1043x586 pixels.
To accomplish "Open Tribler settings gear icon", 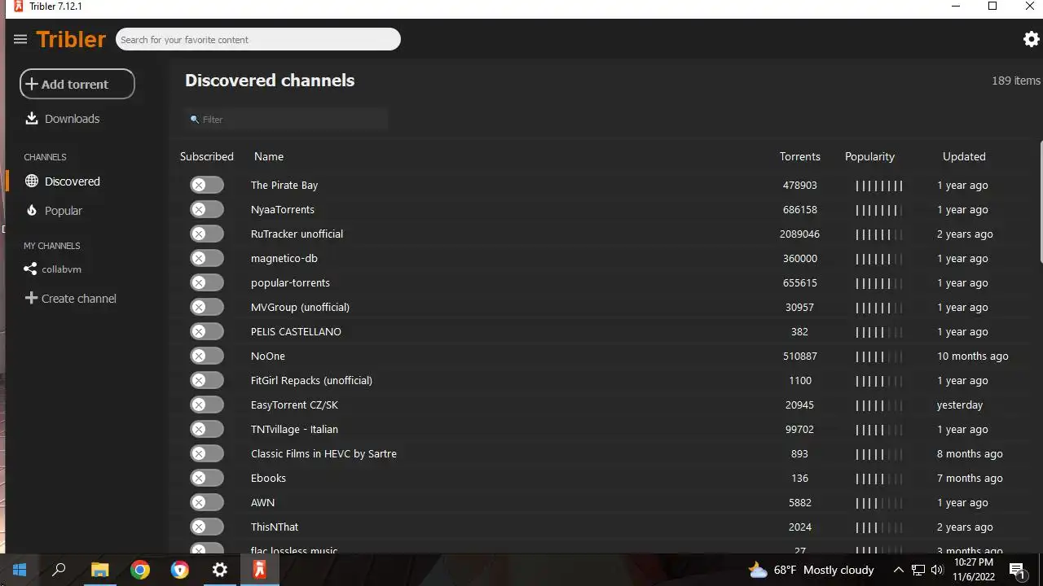I will click(x=1032, y=39).
